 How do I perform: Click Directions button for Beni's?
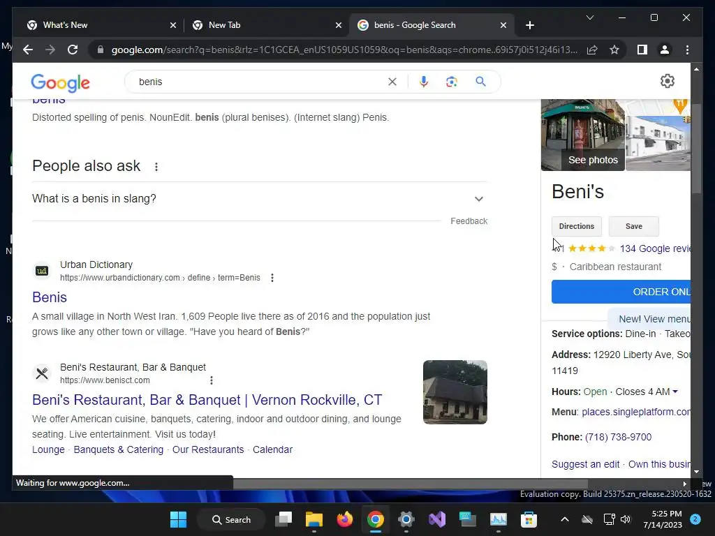pos(576,226)
